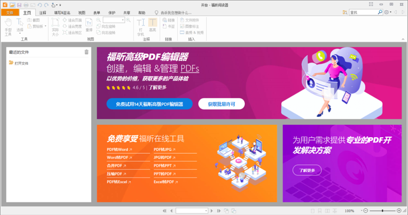Select 适合宽度 fit width option
The image size is (408, 215).
tap(72, 26)
